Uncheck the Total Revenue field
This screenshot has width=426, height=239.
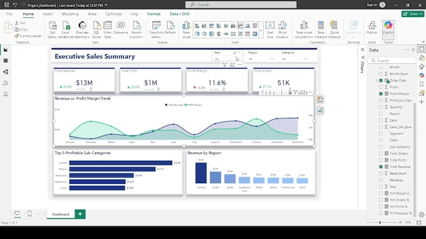[x=381, y=167]
